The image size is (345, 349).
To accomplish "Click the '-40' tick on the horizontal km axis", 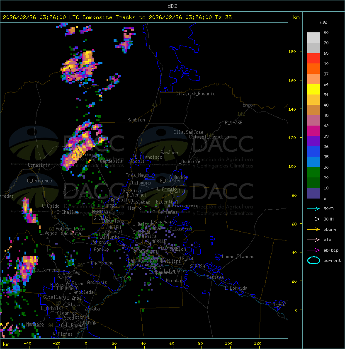I will pos(27,344).
